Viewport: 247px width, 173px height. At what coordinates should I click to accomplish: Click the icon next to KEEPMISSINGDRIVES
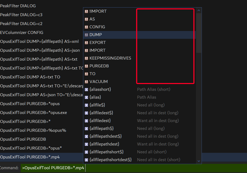[x=86, y=58]
